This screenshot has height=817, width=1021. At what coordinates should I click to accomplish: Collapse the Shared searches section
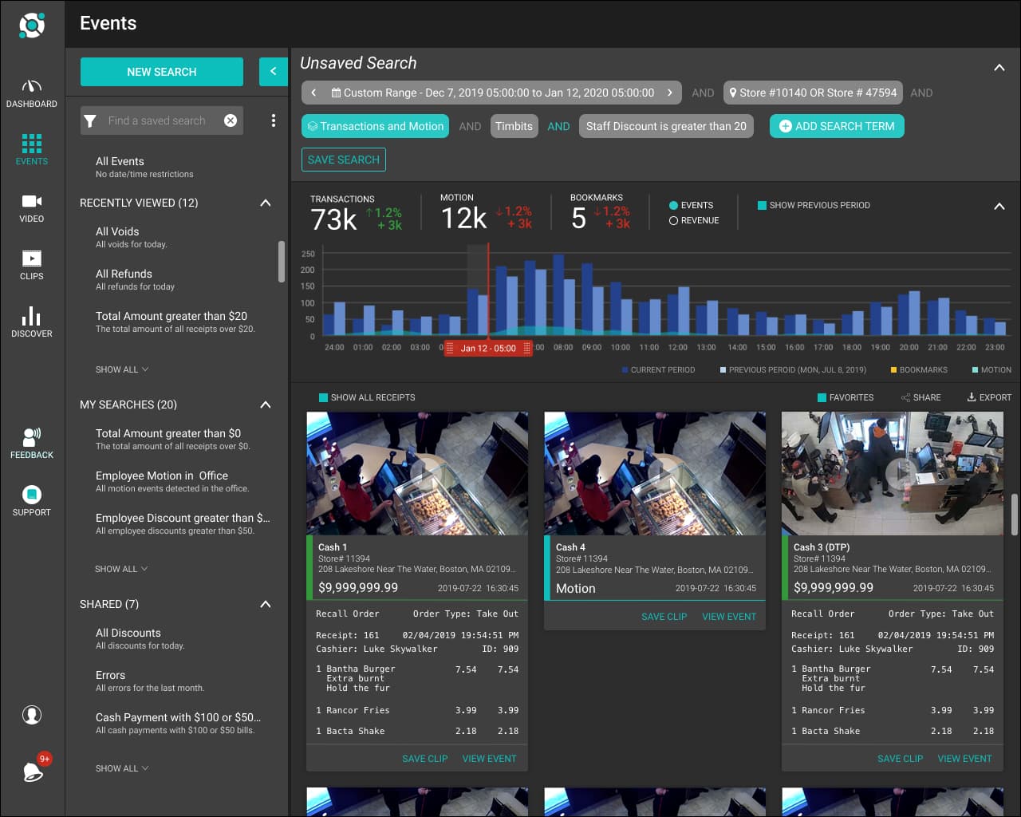pos(266,604)
